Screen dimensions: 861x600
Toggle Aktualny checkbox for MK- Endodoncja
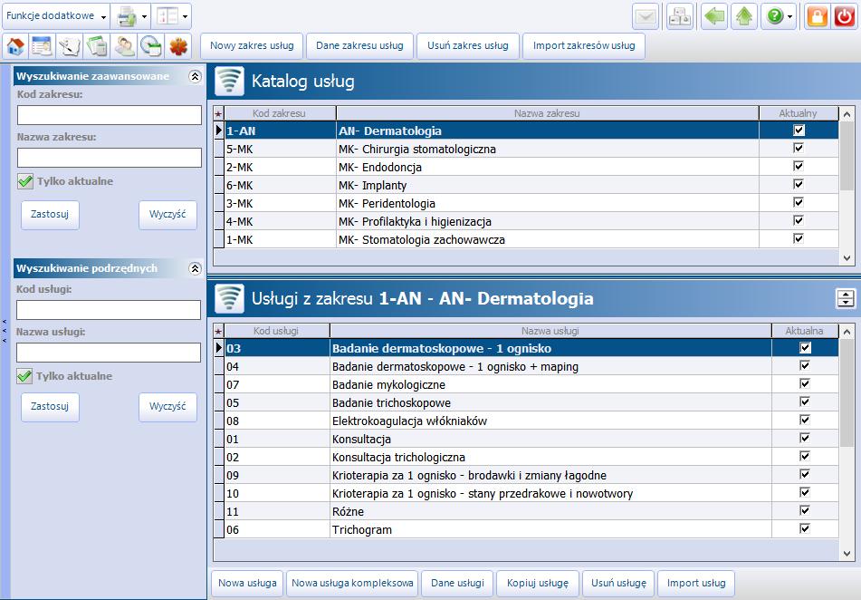tap(799, 166)
